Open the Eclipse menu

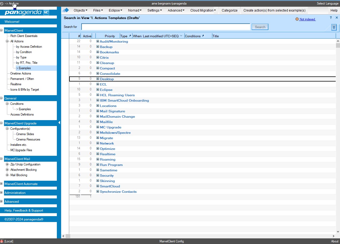(x=116, y=10)
